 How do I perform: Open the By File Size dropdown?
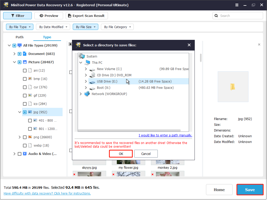pyautogui.click(x=86, y=27)
